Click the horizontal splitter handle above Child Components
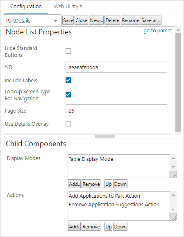 coord(105,136)
